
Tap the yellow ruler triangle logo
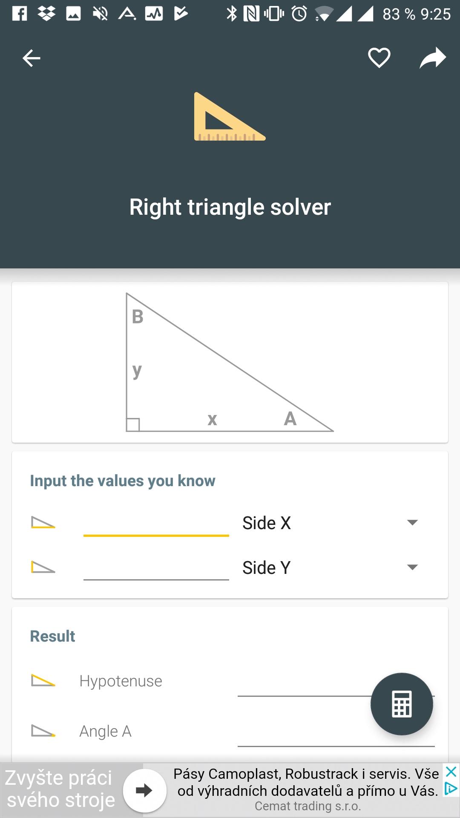coord(230,116)
